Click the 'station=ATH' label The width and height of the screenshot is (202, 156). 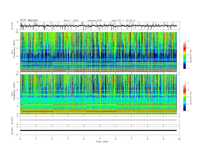tap(95, 20)
